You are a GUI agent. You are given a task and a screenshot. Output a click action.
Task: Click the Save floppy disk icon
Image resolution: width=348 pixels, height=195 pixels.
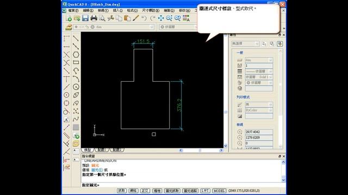pos(85,18)
